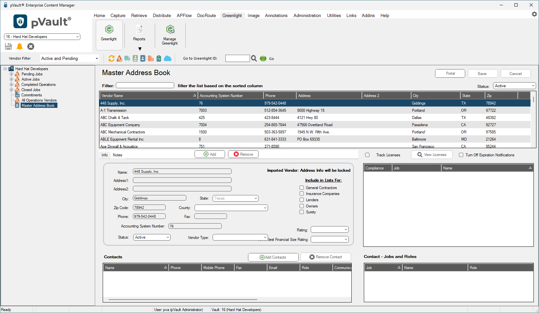Click the green address book toolbar icon
Viewport: 539px width, 313px height.
(x=135, y=58)
